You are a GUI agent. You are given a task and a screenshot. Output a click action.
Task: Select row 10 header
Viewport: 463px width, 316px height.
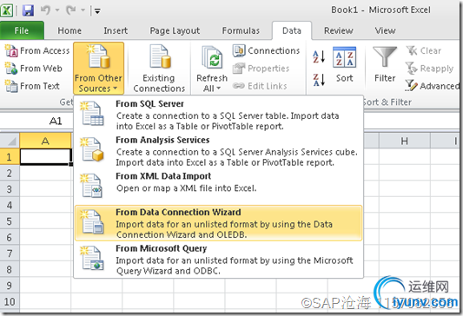tap(10, 301)
